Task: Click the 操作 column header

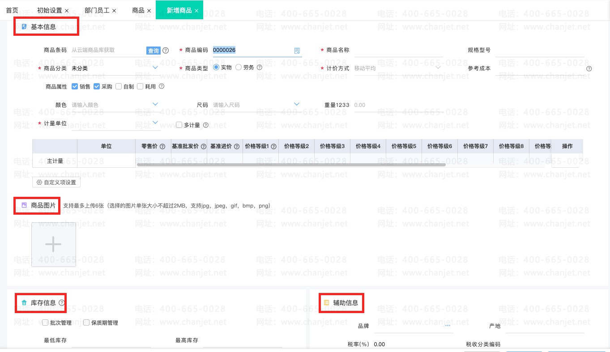Action: [x=567, y=146]
